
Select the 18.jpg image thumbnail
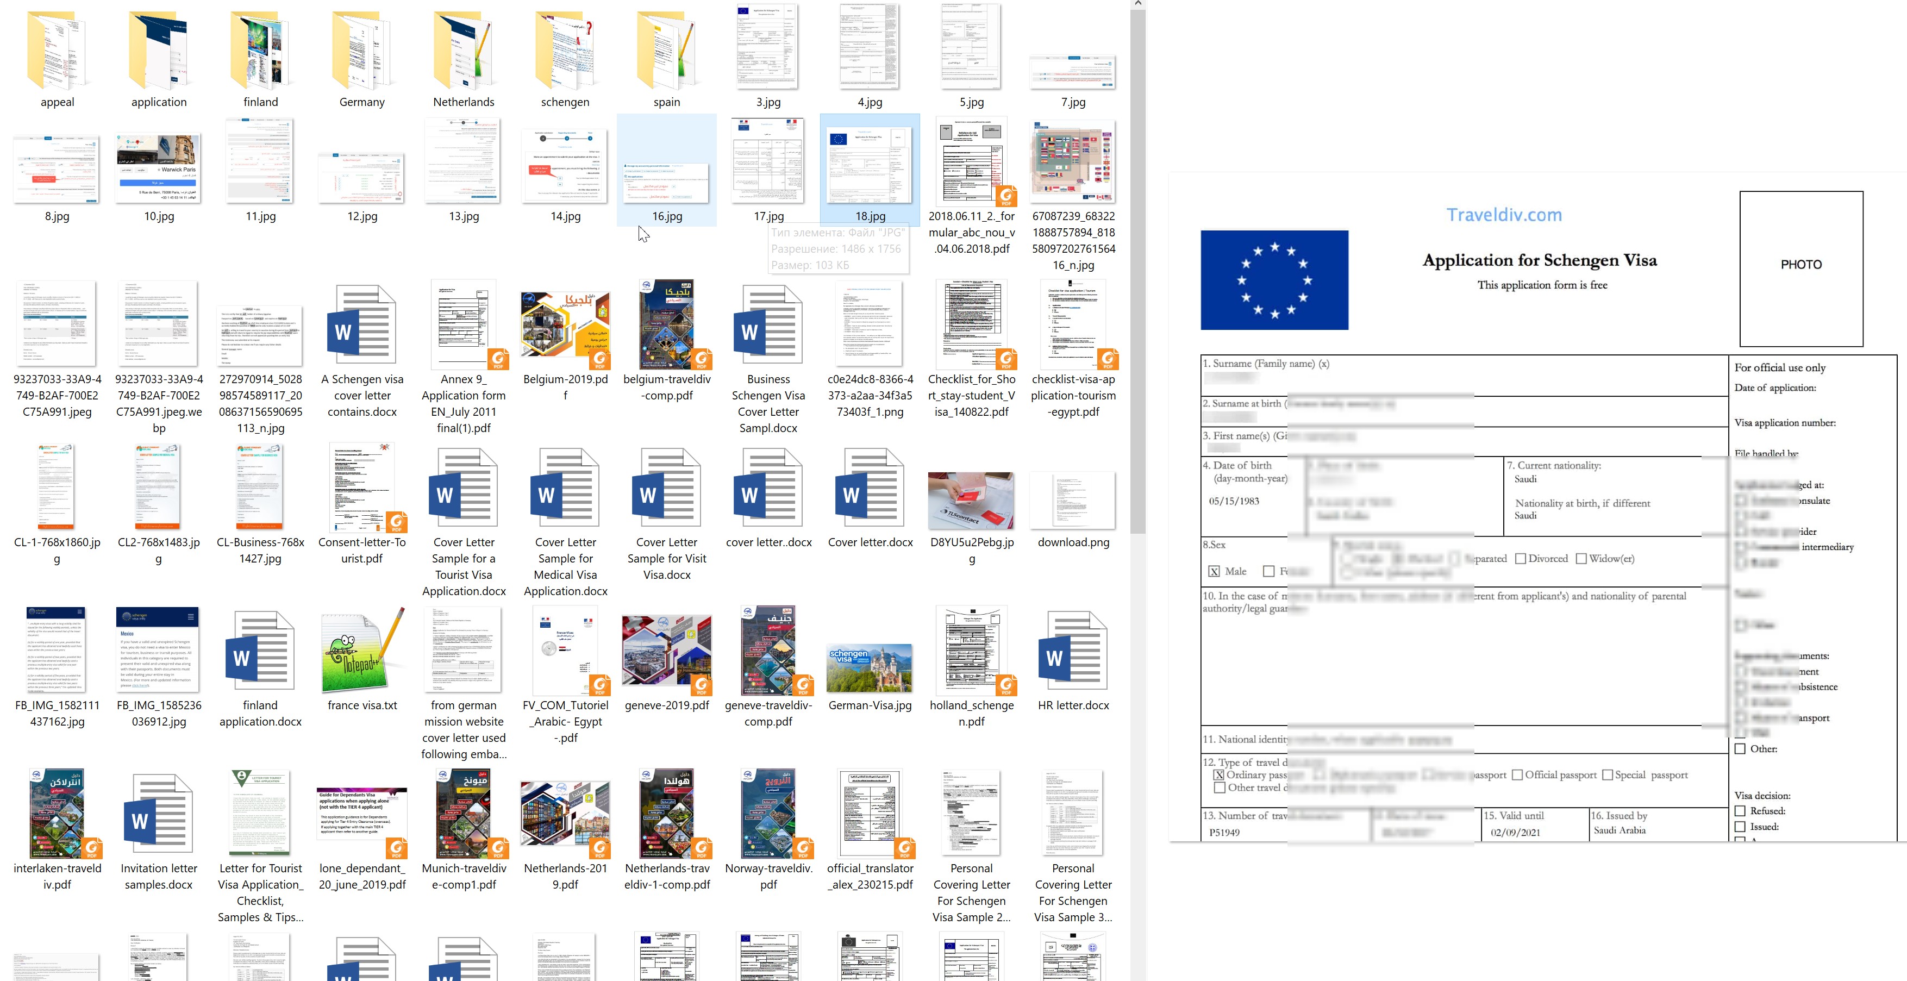pyautogui.click(x=870, y=167)
